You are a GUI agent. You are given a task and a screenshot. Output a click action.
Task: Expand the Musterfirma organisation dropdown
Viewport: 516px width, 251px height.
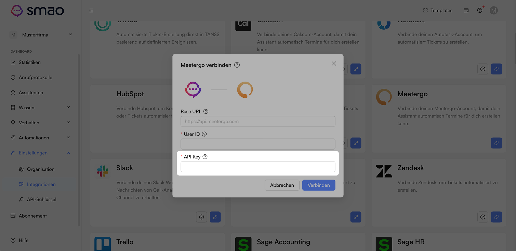point(41,34)
